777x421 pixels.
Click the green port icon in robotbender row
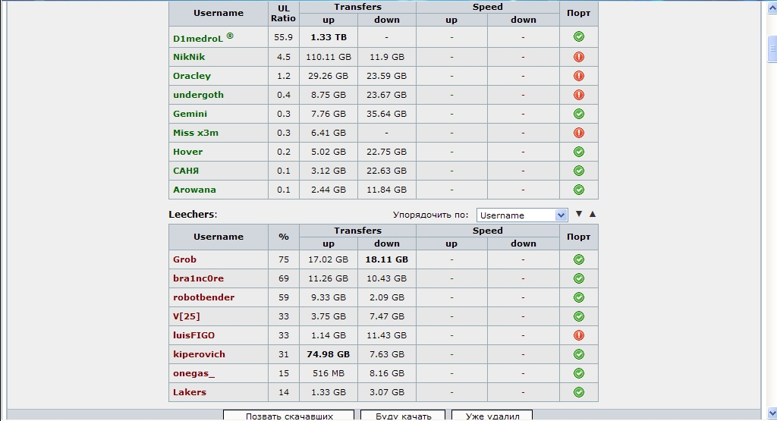(578, 297)
